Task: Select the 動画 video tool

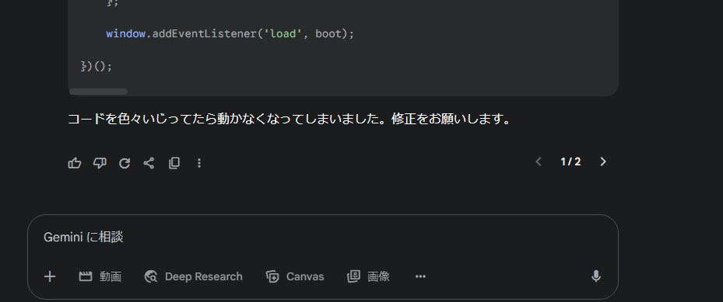Action: [x=100, y=276]
